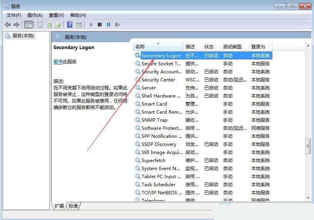The width and height of the screenshot is (314, 220).
Task: Click the Pause Service icon
Action: click(x=109, y=25)
